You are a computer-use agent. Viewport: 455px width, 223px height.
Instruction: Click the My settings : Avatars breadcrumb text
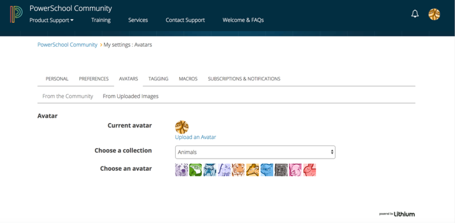pos(128,45)
